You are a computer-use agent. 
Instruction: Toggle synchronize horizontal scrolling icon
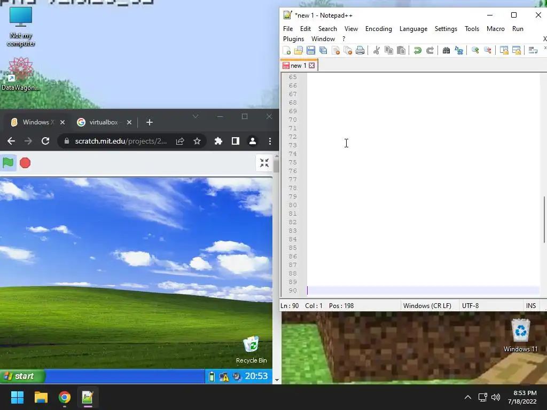pyautogui.click(x=517, y=50)
